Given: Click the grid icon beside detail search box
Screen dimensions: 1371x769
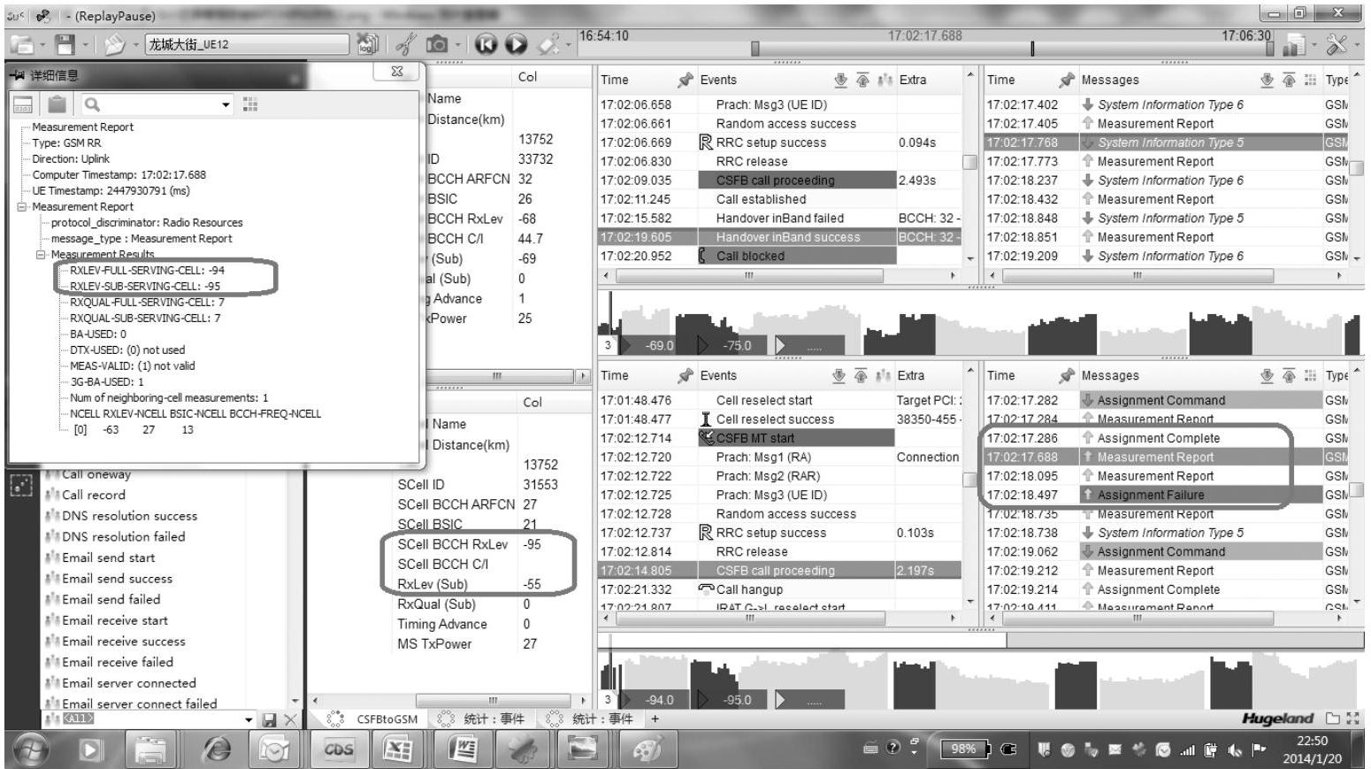Looking at the screenshot, I should [x=250, y=104].
